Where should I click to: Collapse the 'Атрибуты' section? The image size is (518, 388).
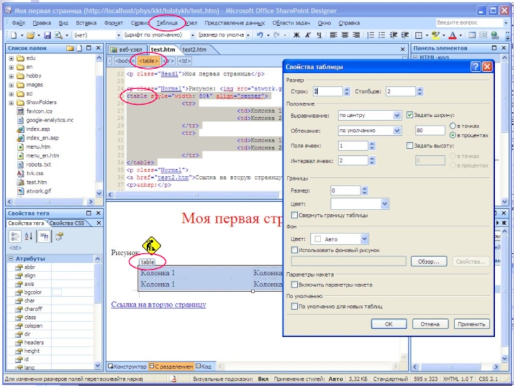click(11, 259)
